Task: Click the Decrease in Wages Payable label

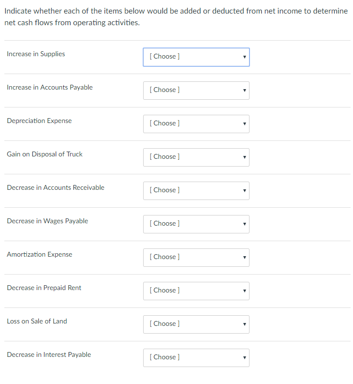Action: point(47,221)
